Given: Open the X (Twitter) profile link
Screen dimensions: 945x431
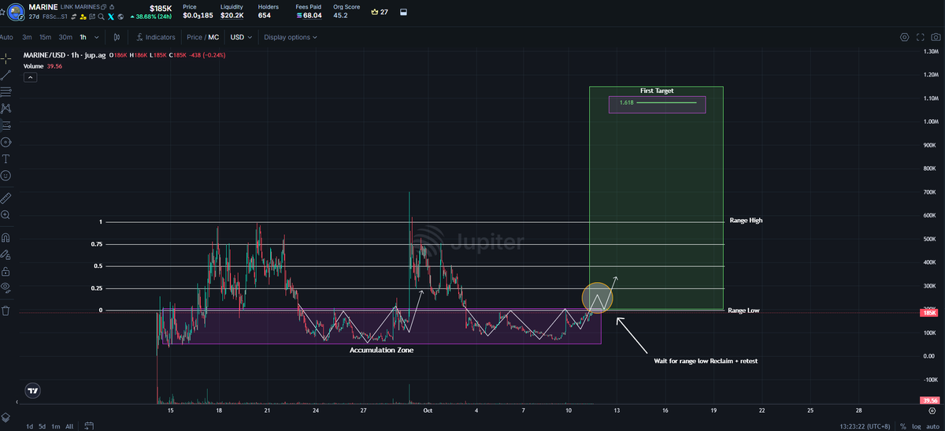Looking at the screenshot, I should pos(111,16).
